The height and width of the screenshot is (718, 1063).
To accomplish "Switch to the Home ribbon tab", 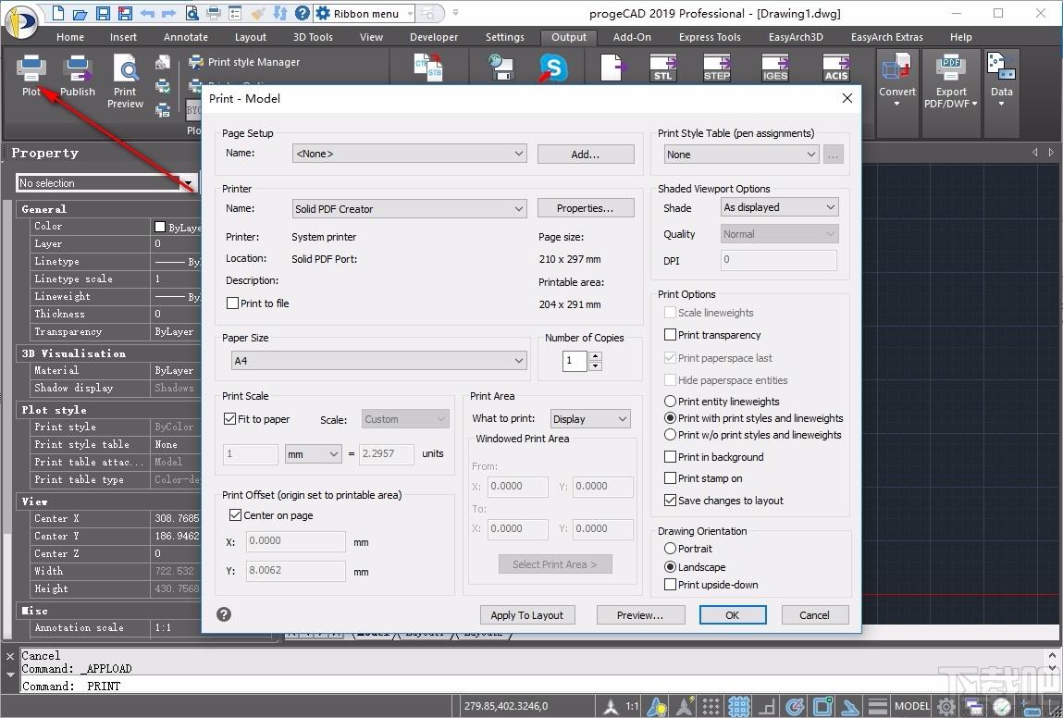I will click(x=70, y=37).
